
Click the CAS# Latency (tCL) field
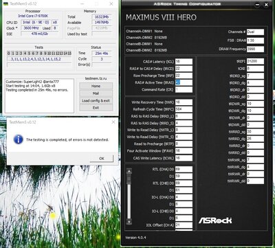click(x=184, y=62)
